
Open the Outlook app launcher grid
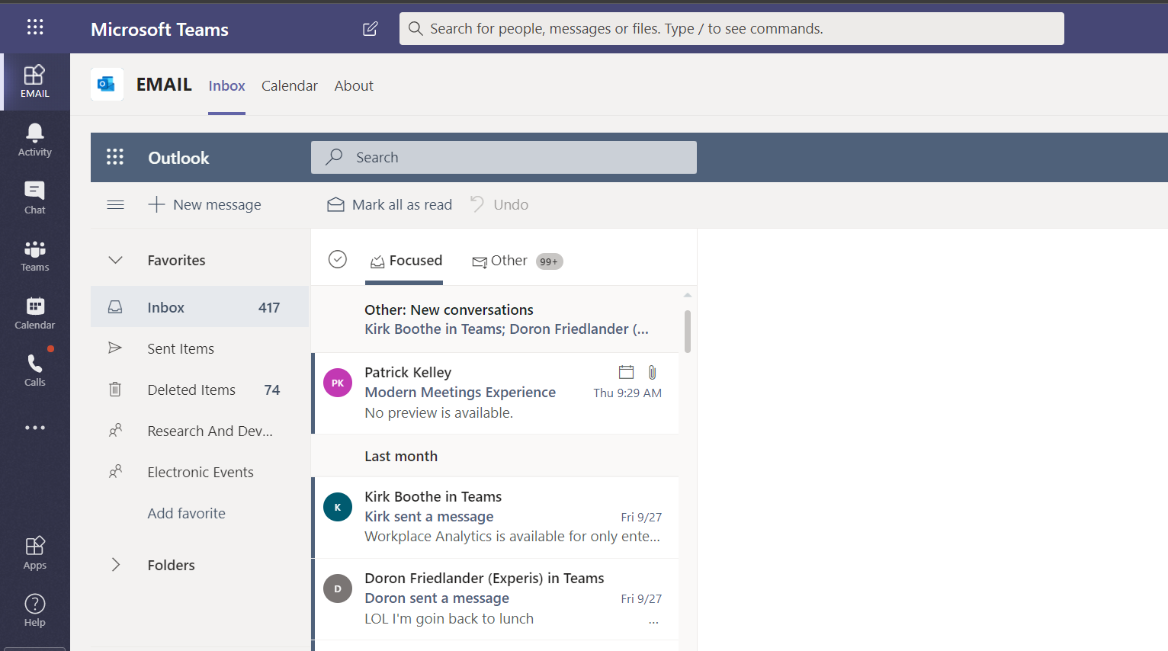pyautogui.click(x=115, y=157)
